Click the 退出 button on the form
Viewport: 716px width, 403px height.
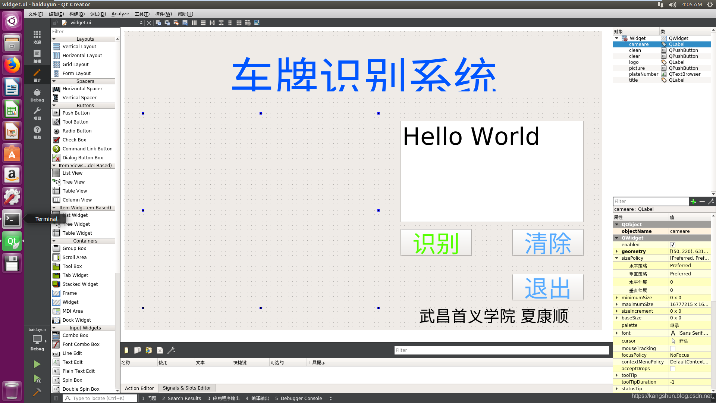[548, 287]
